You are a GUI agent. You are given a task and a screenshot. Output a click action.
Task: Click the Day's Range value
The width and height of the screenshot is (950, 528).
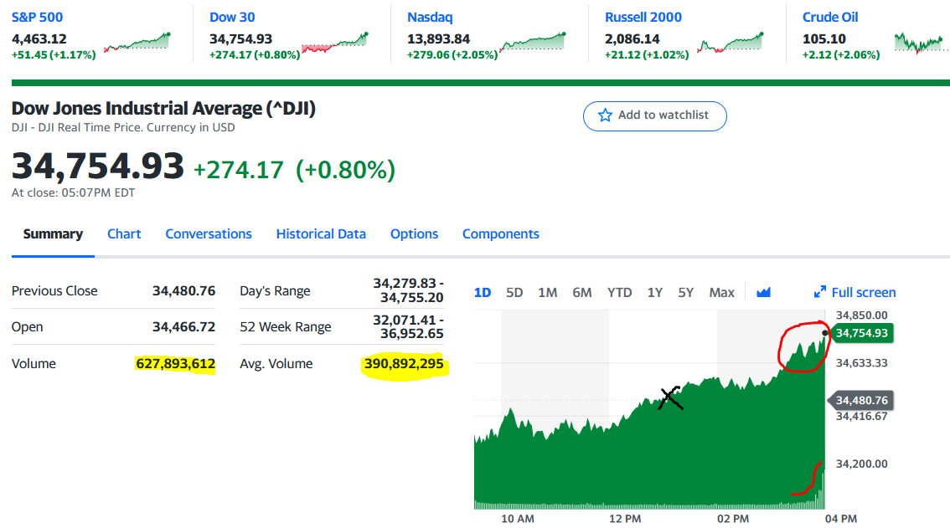click(x=408, y=290)
